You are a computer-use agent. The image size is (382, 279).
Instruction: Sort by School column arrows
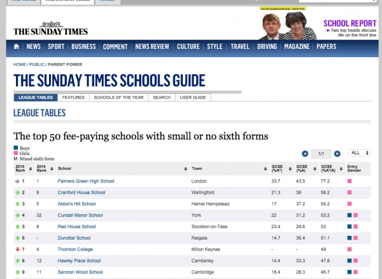click(186, 168)
